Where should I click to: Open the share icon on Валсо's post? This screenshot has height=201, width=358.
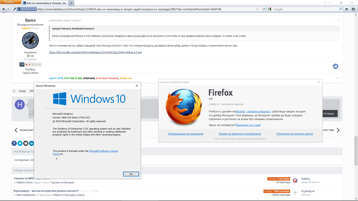(338, 20)
